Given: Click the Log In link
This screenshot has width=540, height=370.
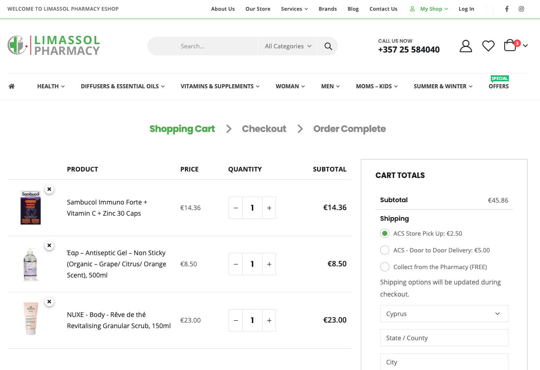Looking at the screenshot, I should pos(466,9).
